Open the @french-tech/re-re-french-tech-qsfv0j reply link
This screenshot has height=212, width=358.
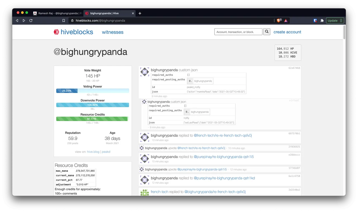point(223,136)
